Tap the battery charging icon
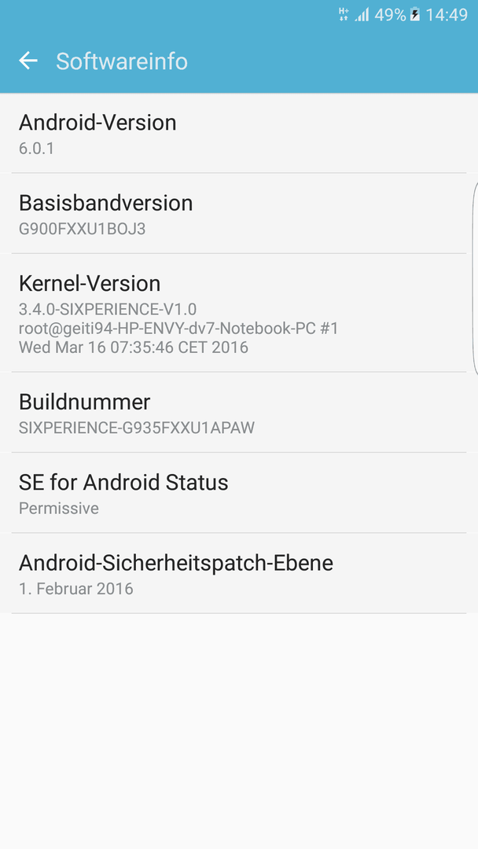Viewport: 478px width, 849px height. (x=414, y=15)
